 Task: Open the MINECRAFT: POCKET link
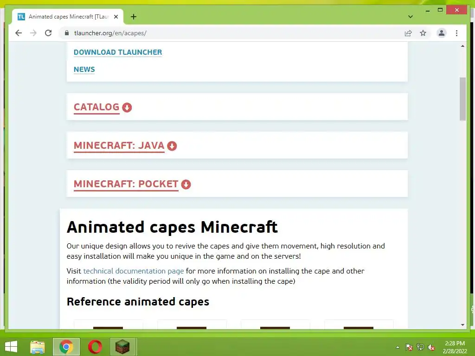[x=126, y=184]
